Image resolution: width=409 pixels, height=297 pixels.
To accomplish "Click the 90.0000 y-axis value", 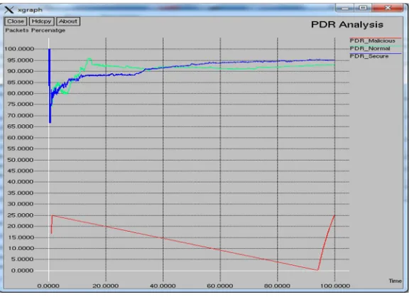I will click(21, 71).
